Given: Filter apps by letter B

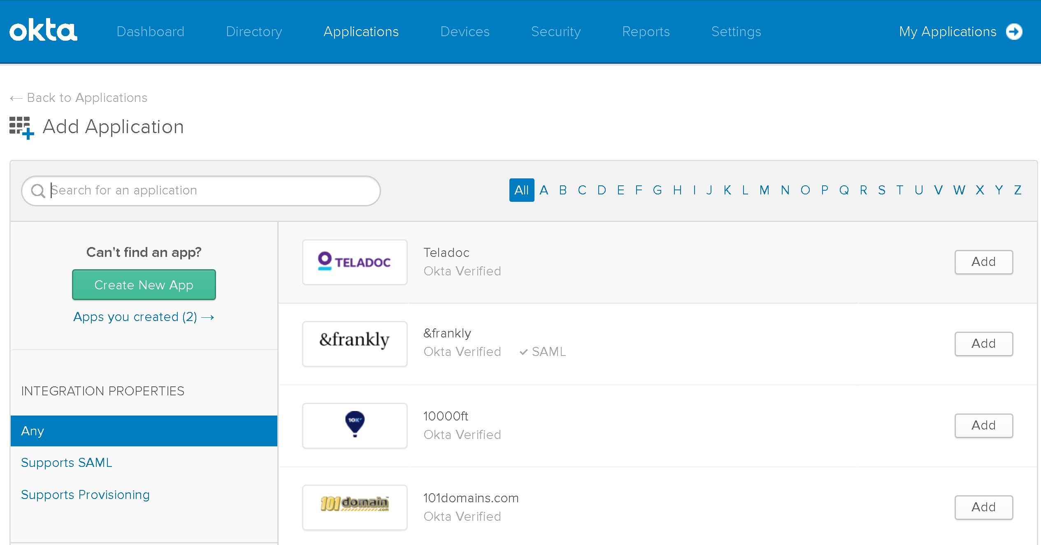Looking at the screenshot, I should click(x=563, y=190).
